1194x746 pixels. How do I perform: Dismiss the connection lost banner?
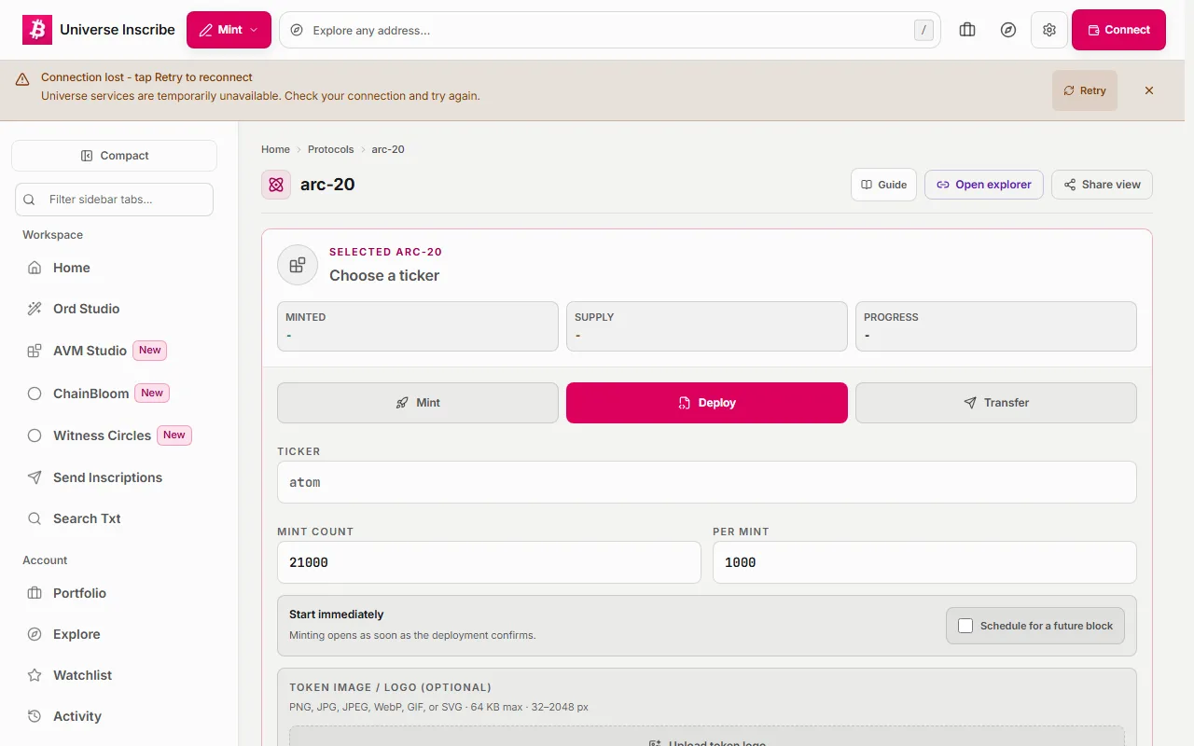pyautogui.click(x=1149, y=90)
